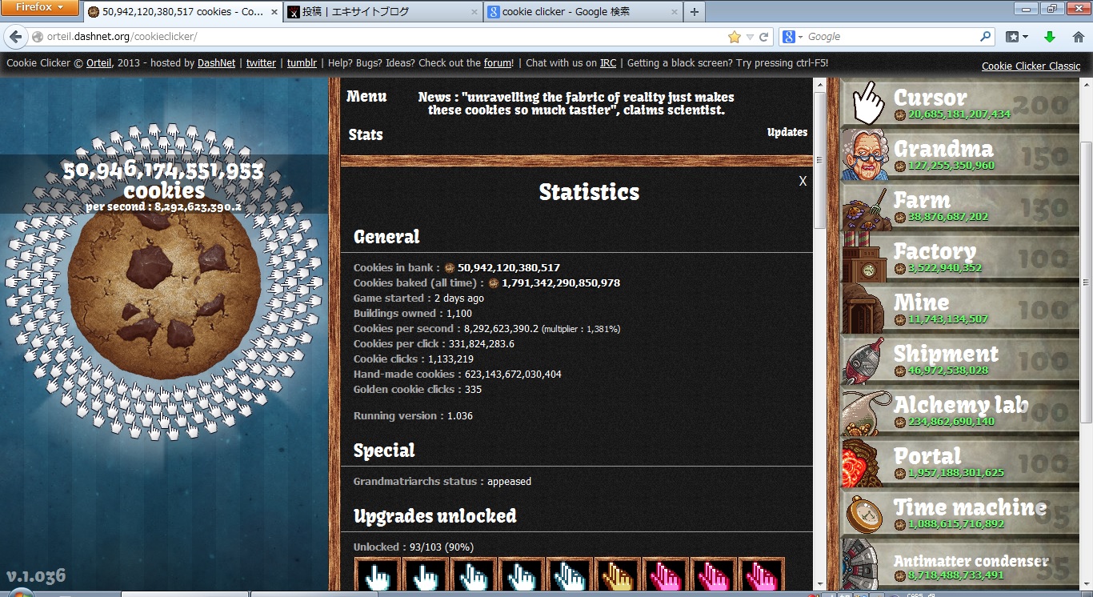Open the URL bar history dropdown arrow
1093x597 pixels.
pos(750,37)
